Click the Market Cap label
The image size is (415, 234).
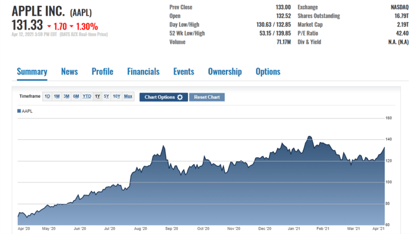[x=310, y=25]
